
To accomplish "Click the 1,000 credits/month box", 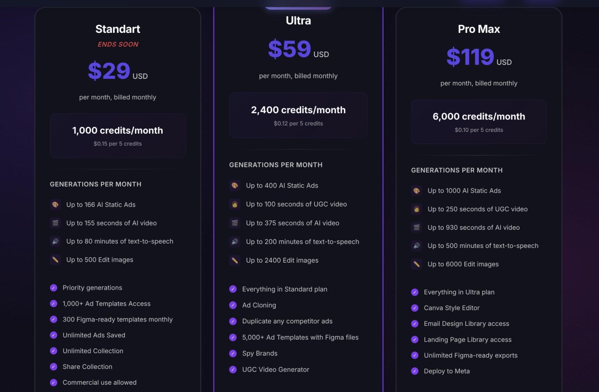I will 118,136.
